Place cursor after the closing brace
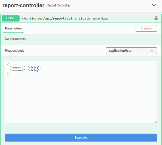This screenshot has width=162, height=145. [9, 73]
